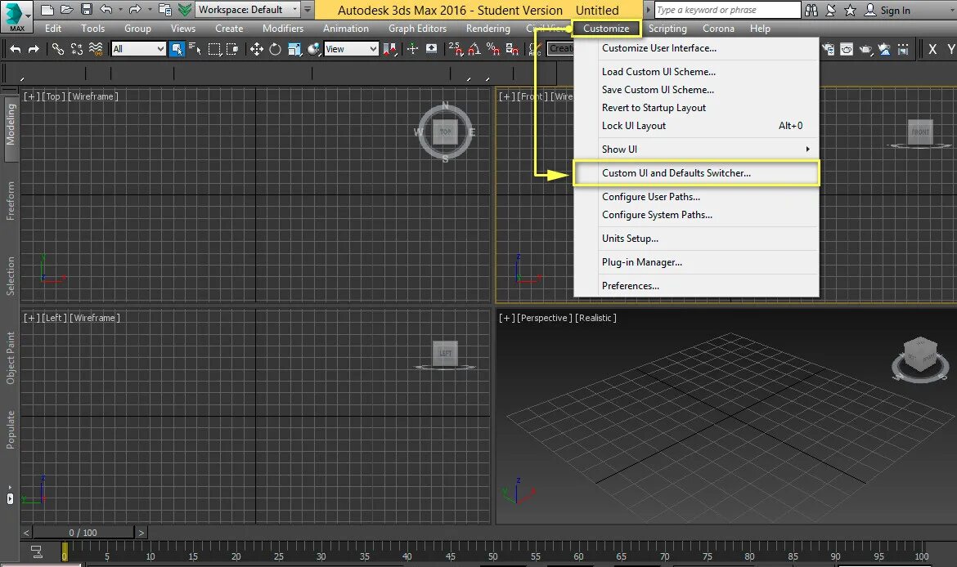Expand quick access Redo history arrow
Screen dimensions: 957x567
pyautogui.click(x=150, y=10)
